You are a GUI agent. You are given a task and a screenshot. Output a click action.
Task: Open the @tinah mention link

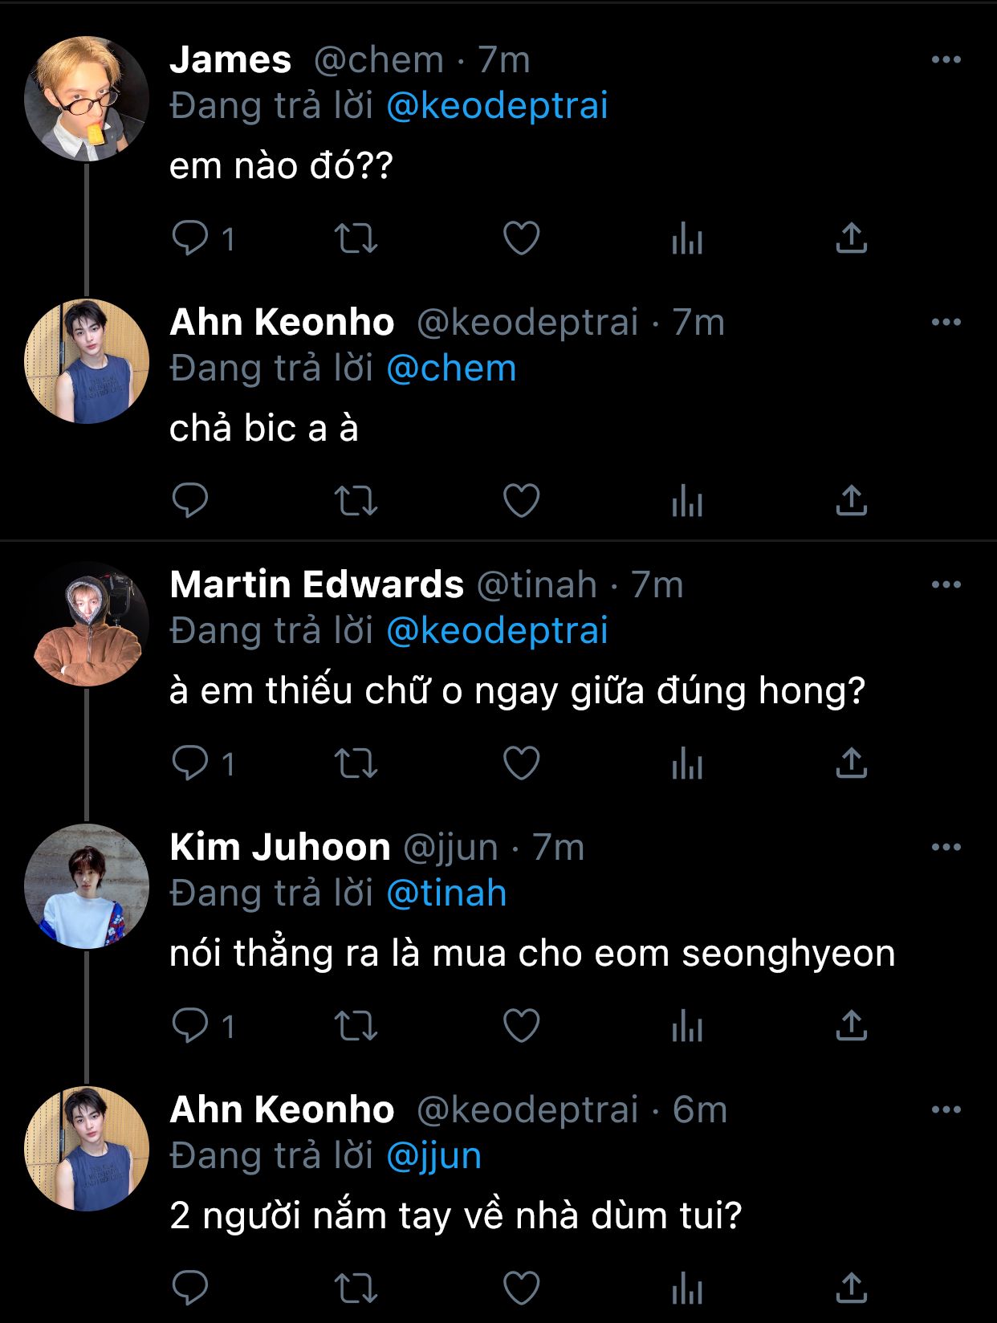pos(446,894)
